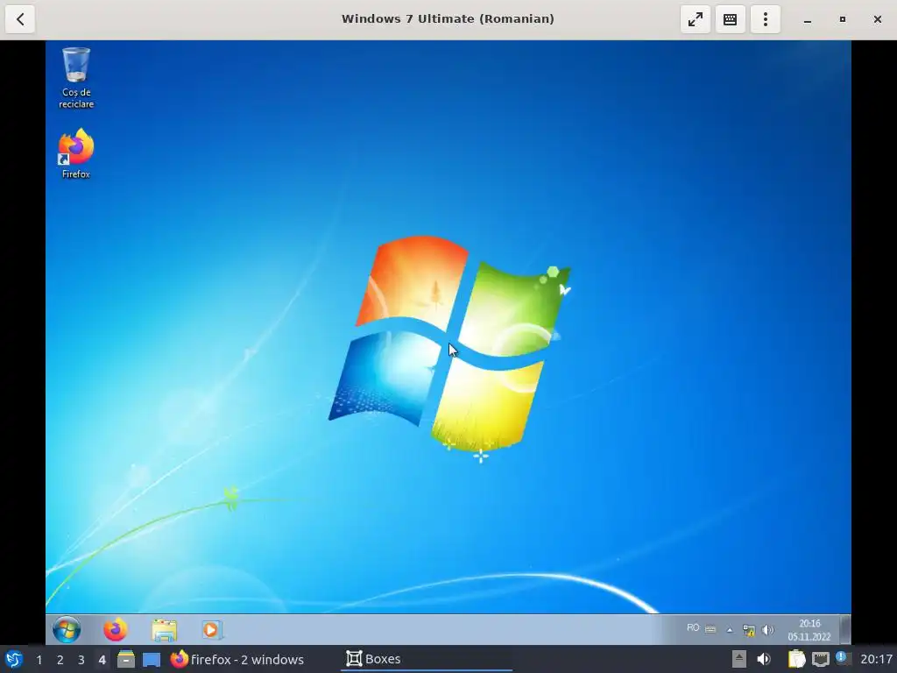Open the host wired network tray icon
This screenshot has height=673, width=897.
coord(820,660)
